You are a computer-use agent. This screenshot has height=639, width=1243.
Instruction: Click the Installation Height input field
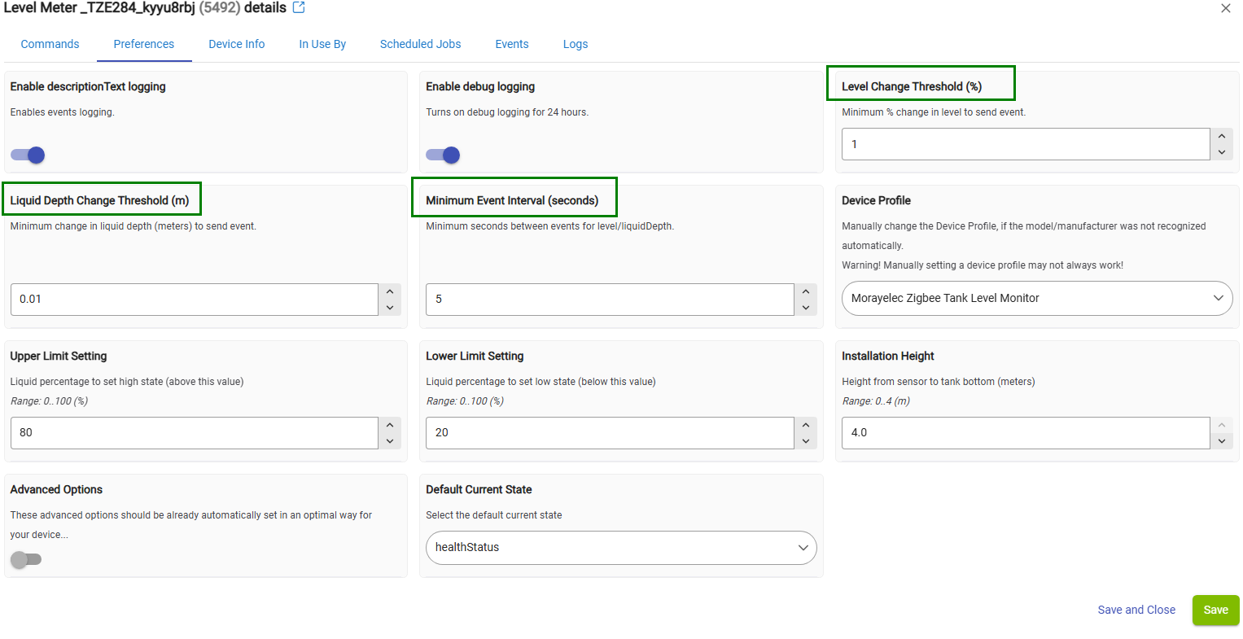tap(1025, 432)
